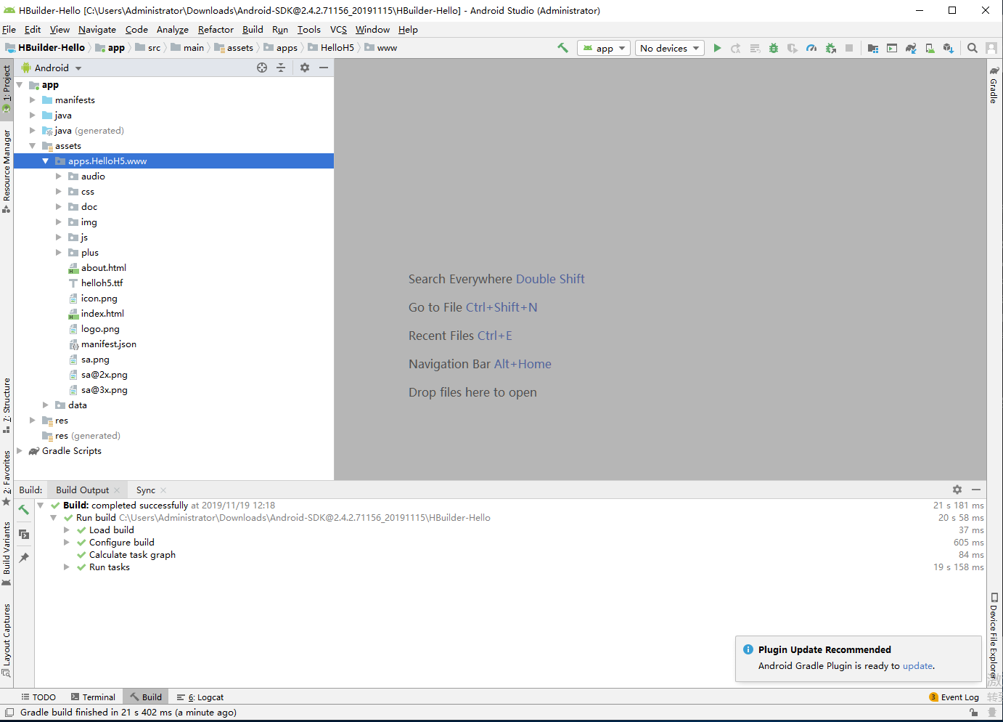Click the assets breadcrumb in navigation bar
The image size is (1003, 722).
[x=234, y=48]
